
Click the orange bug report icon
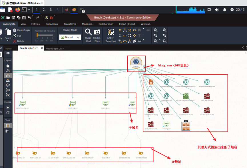[x=51, y=18]
